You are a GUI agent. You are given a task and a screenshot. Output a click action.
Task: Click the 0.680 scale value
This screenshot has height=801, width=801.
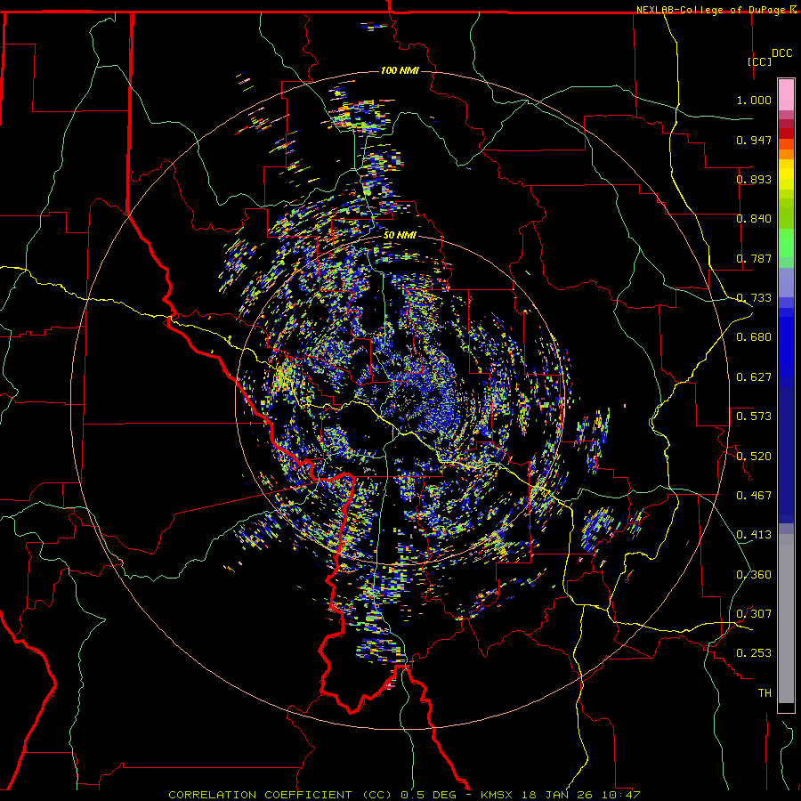754,337
